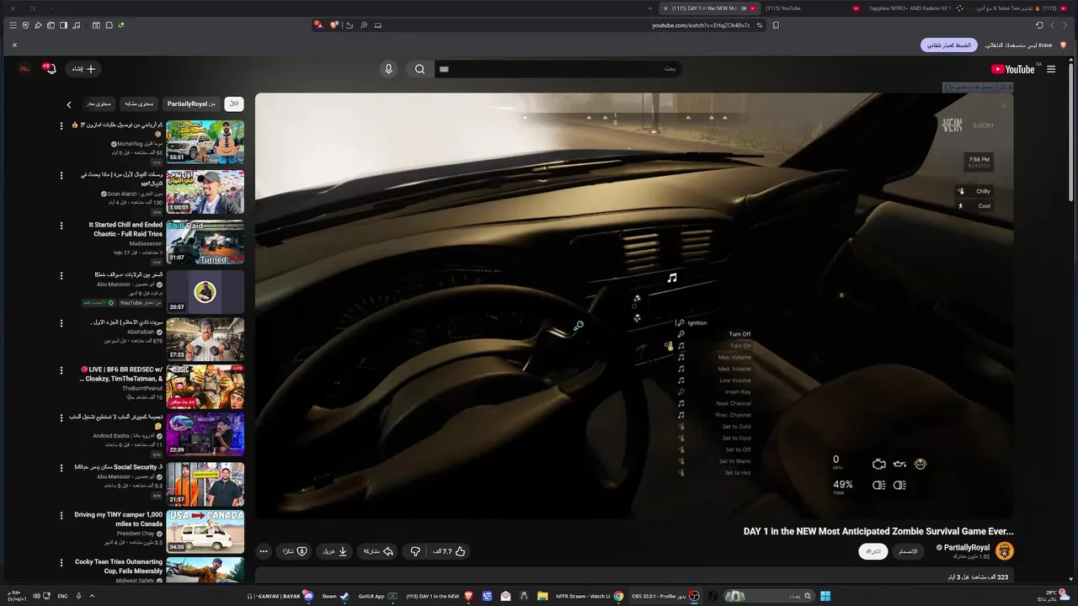Open the music note media control icon
The height and width of the screenshot is (606, 1078).
[x=76, y=25]
